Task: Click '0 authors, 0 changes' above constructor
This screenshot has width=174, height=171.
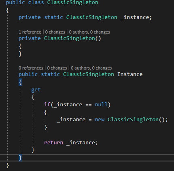Action: (89, 32)
